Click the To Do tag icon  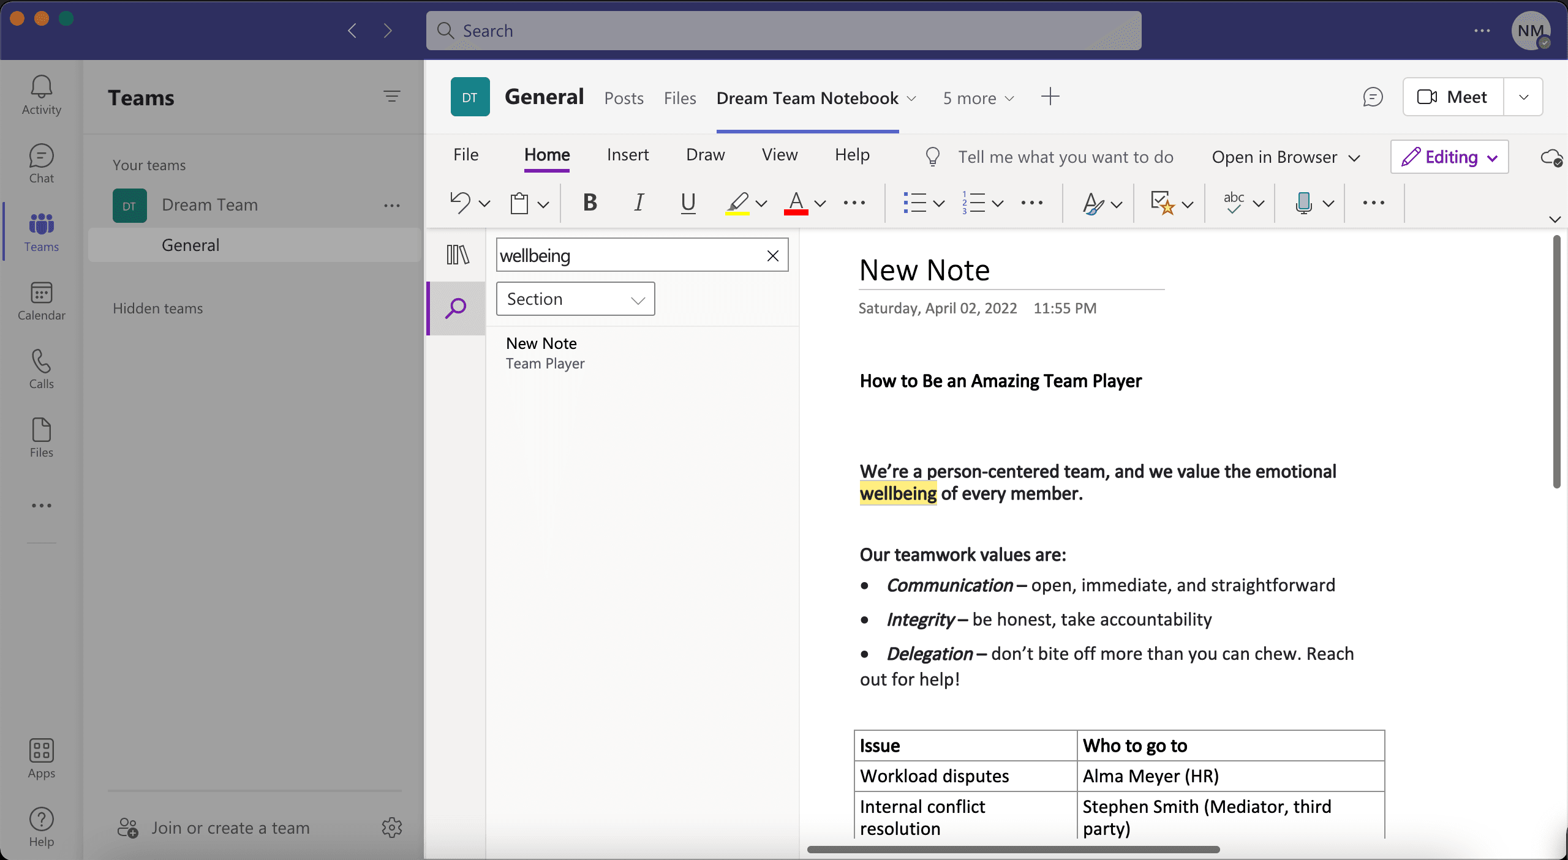click(x=1162, y=203)
